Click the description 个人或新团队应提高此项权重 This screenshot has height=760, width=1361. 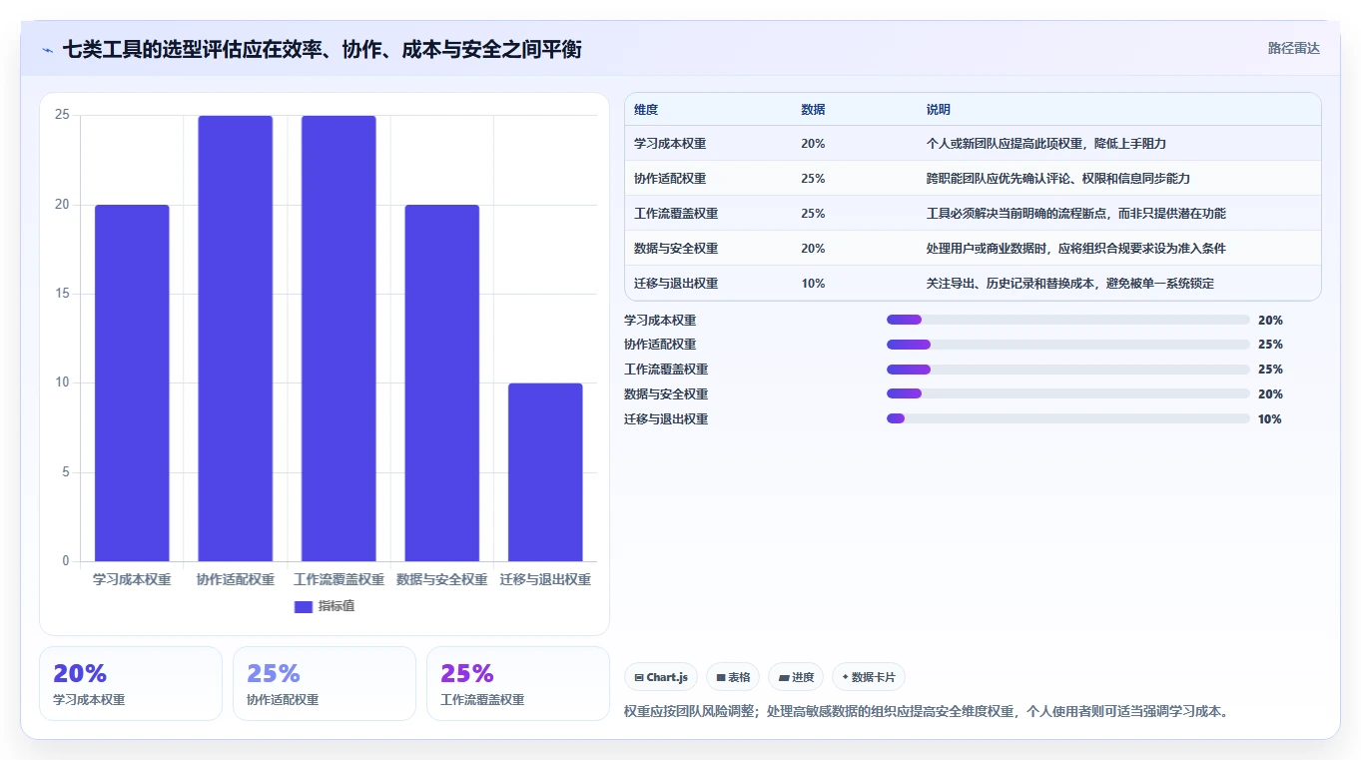pos(1046,144)
